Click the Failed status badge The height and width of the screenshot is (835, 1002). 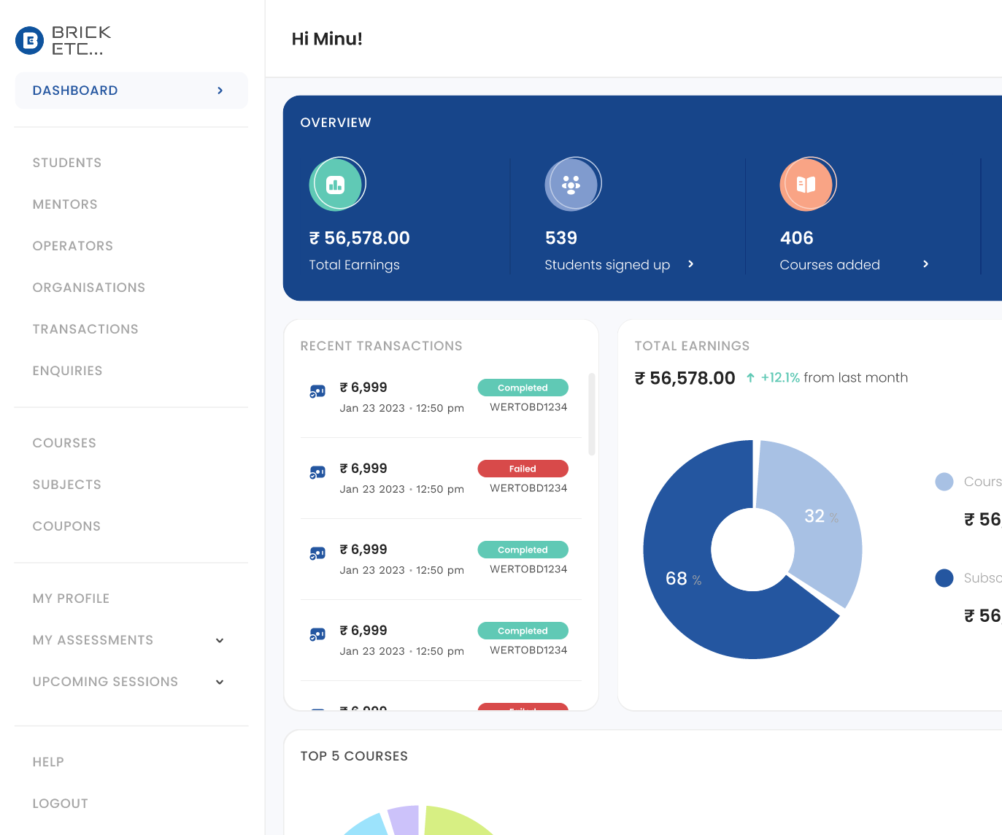click(523, 468)
